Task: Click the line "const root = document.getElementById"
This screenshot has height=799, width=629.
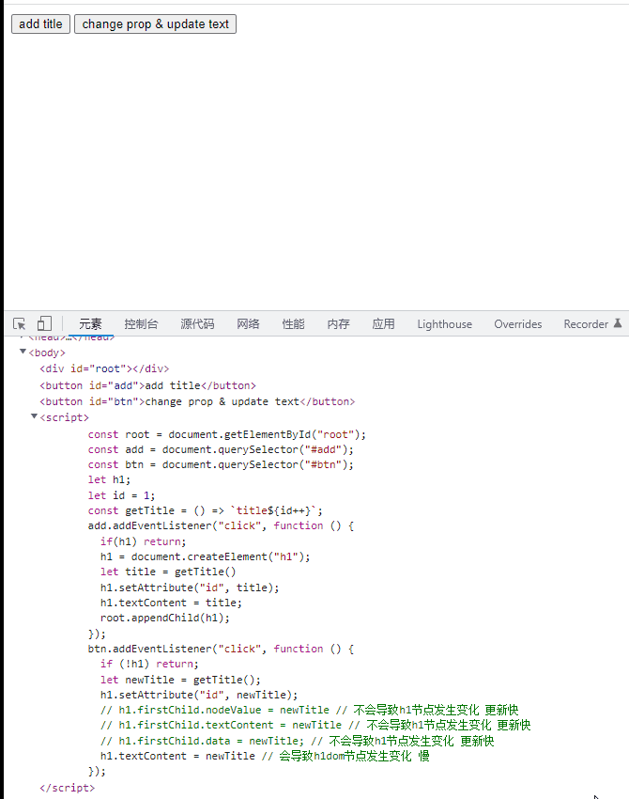Action: (226, 434)
